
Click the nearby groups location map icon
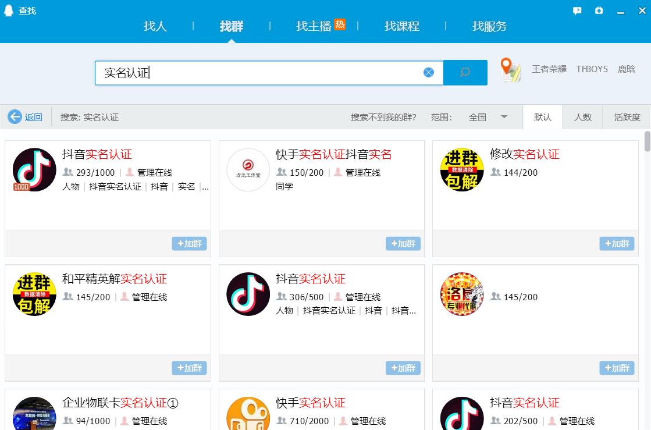point(509,69)
